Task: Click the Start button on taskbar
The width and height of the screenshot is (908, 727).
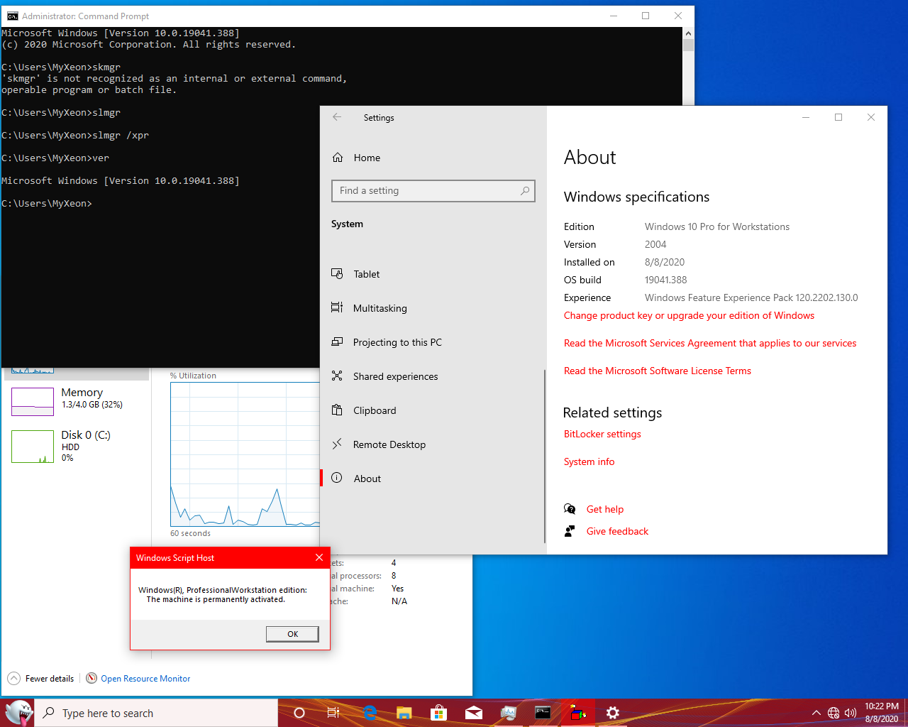Action: [18, 713]
